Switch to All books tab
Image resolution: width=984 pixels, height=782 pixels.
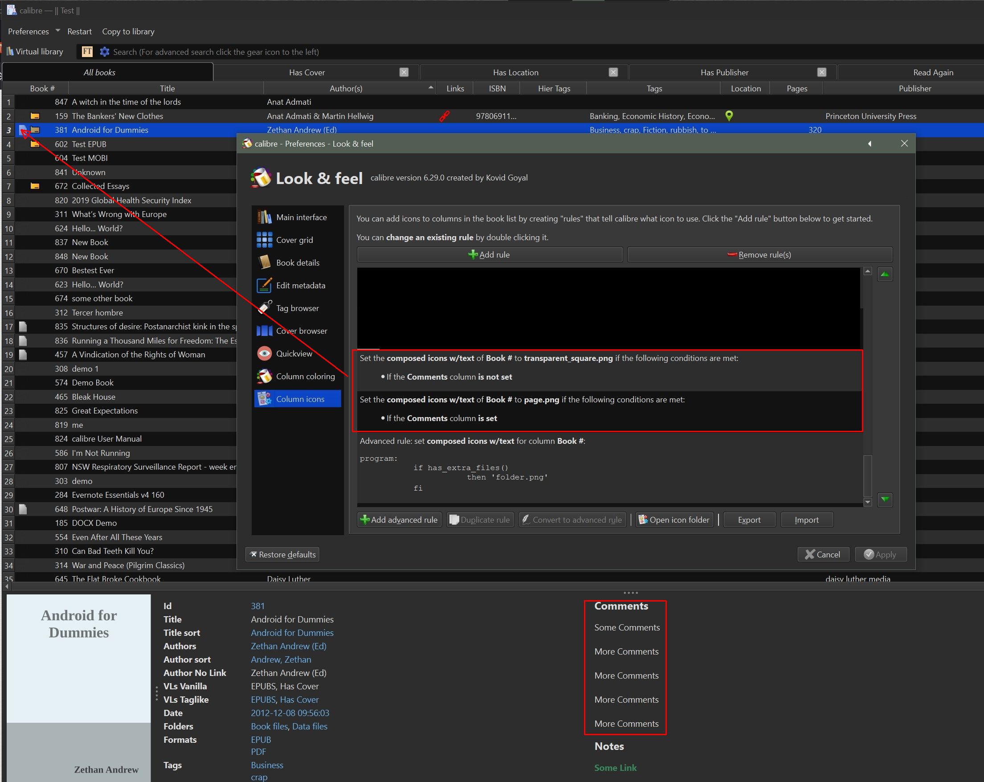click(108, 72)
